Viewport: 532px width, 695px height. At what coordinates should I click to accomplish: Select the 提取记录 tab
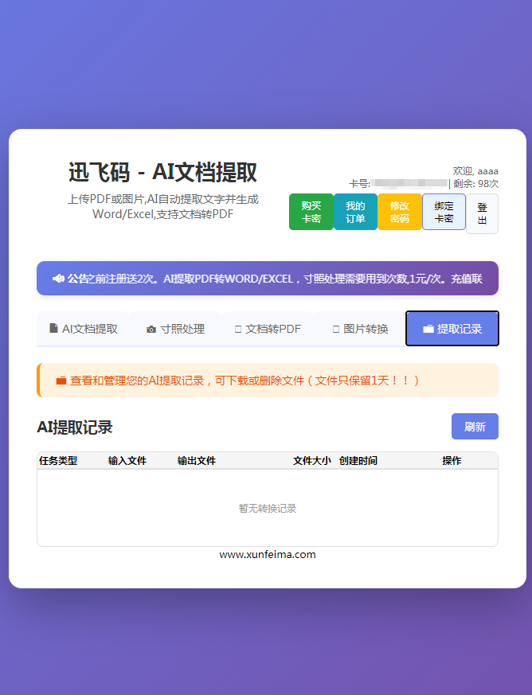point(452,329)
